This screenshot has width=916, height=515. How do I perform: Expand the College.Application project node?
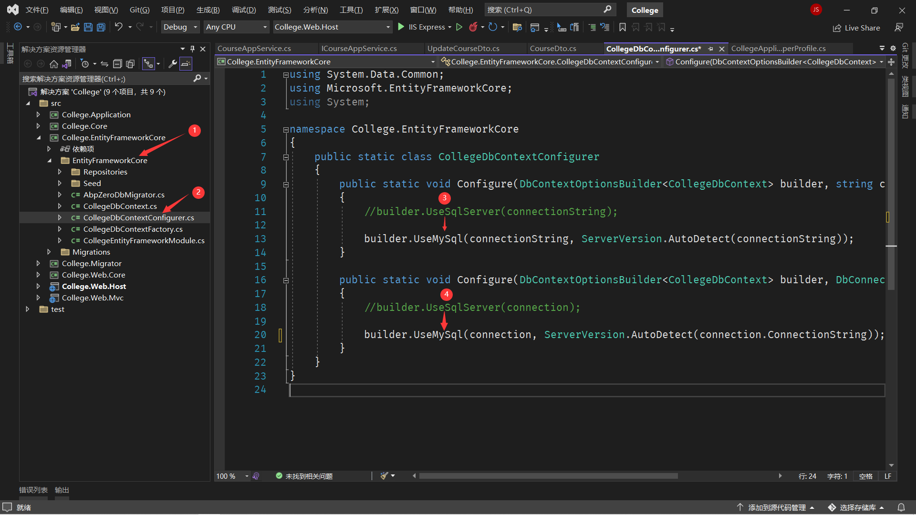[38, 114]
